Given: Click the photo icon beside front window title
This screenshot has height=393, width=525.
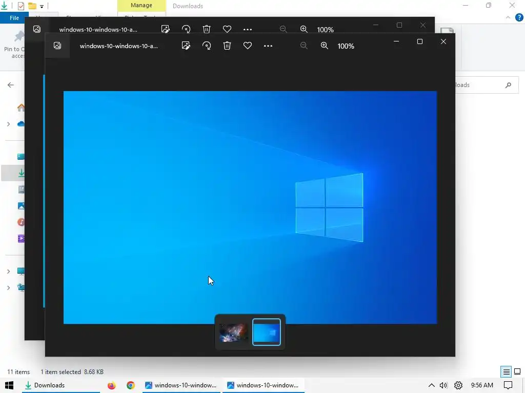Looking at the screenshot, I should point(57,46).
